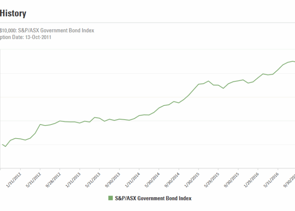295x211 pixels.
Task: Click the green legend color square
Action: tap(110, 198)
